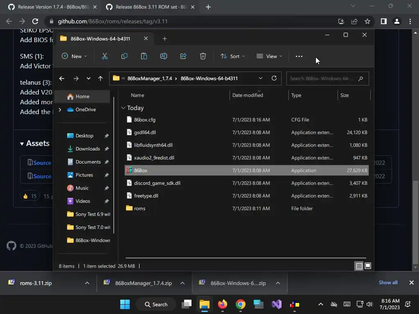Open Windows Start menu
Viewport: 419px width, 314px height.
[125, 304]
